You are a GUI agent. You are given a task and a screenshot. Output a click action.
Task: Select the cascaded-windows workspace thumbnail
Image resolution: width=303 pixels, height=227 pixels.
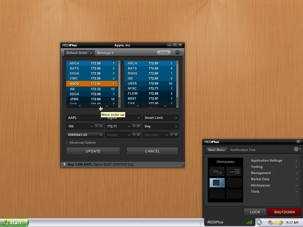(x=217, y=171)
